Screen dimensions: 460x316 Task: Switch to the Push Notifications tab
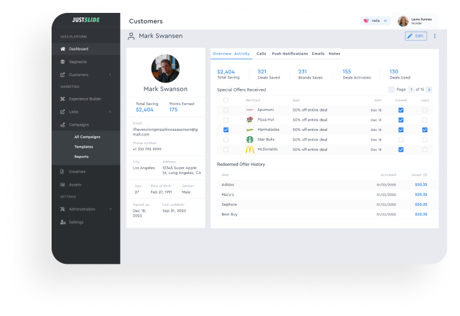pos(289,54)
